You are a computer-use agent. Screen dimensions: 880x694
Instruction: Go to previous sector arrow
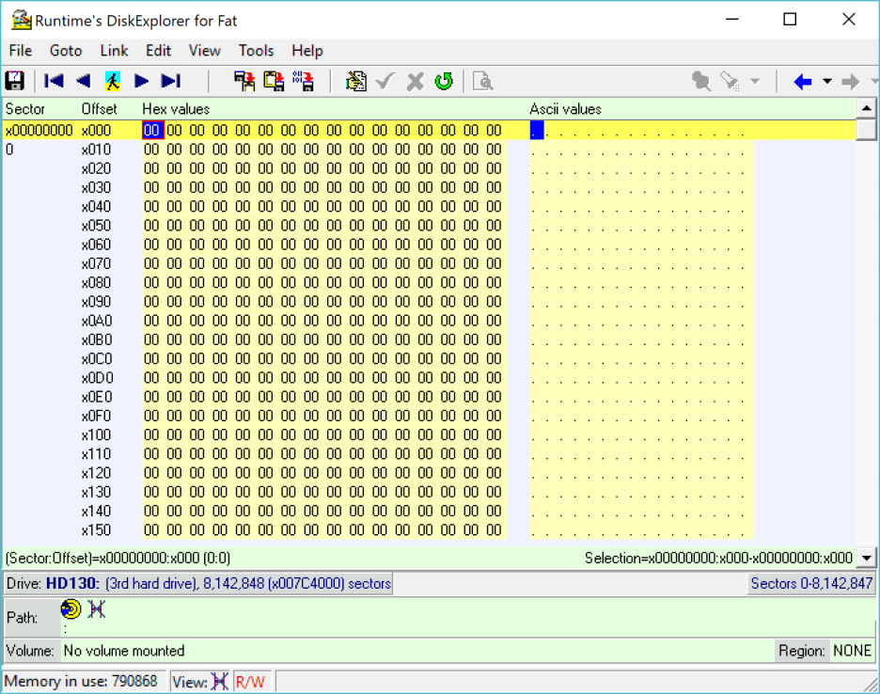pos(84,81)
